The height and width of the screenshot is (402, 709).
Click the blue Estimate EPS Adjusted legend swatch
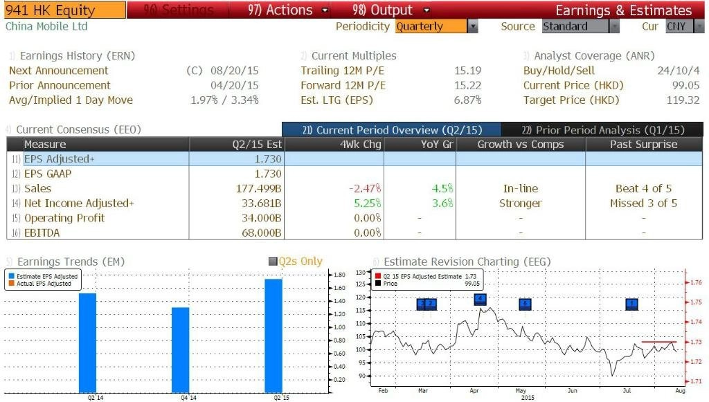click(x=11, y=276)
